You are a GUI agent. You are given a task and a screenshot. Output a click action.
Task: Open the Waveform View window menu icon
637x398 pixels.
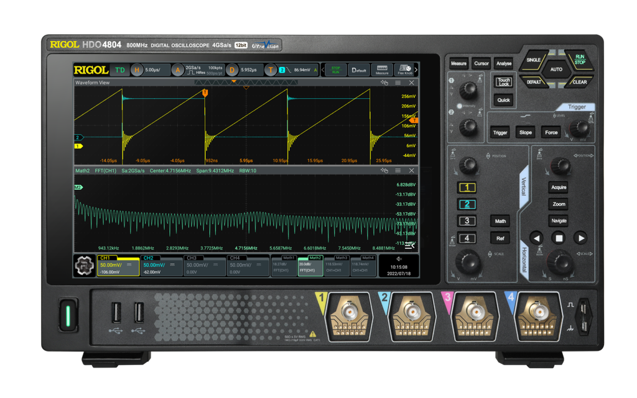coord(398,83)
